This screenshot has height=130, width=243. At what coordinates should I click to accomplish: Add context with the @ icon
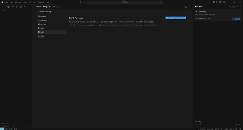(196, 11)
